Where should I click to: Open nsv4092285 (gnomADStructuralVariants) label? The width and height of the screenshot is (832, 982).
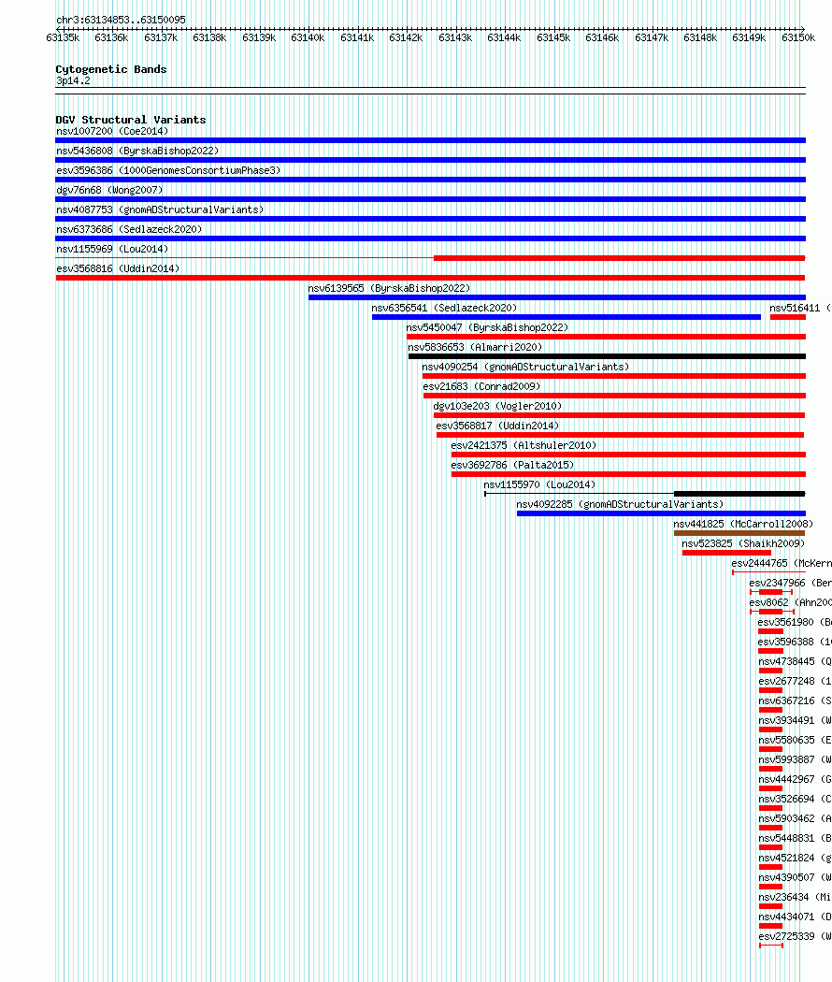tap(620, 504)
